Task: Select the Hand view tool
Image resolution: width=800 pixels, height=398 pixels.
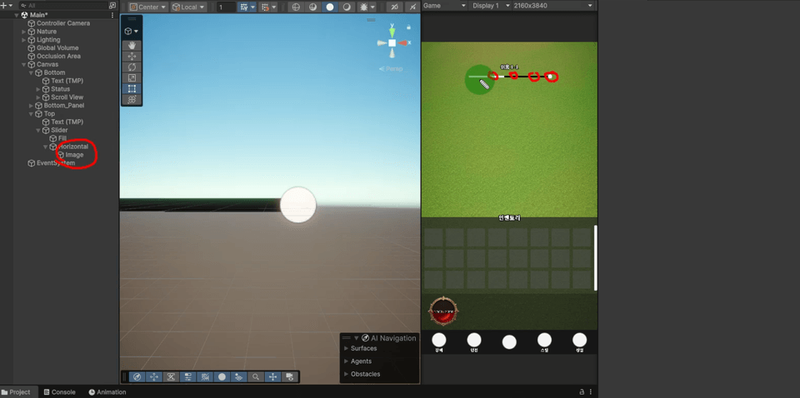Action: click(132, 46)
